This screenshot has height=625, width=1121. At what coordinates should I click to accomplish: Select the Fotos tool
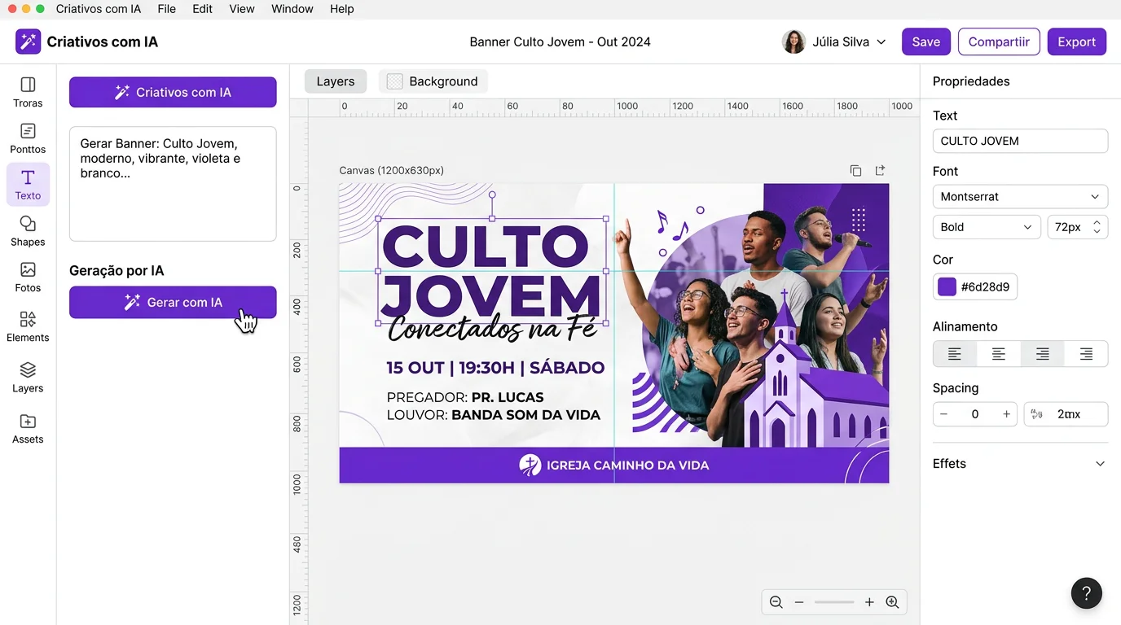click(x=28, y=277)
